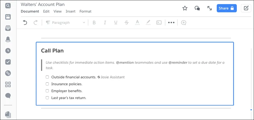Open the search icon in sidebar

[8, 6]
